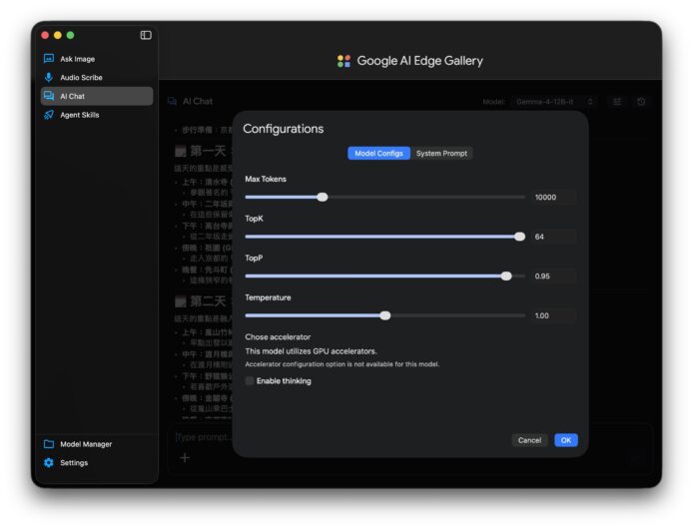Confirm configurations with OK button

coord(566,440)
